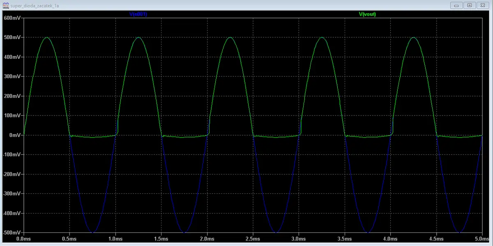Close the waveform window
The height and width of the screenshot is (246, 493).
482,5
